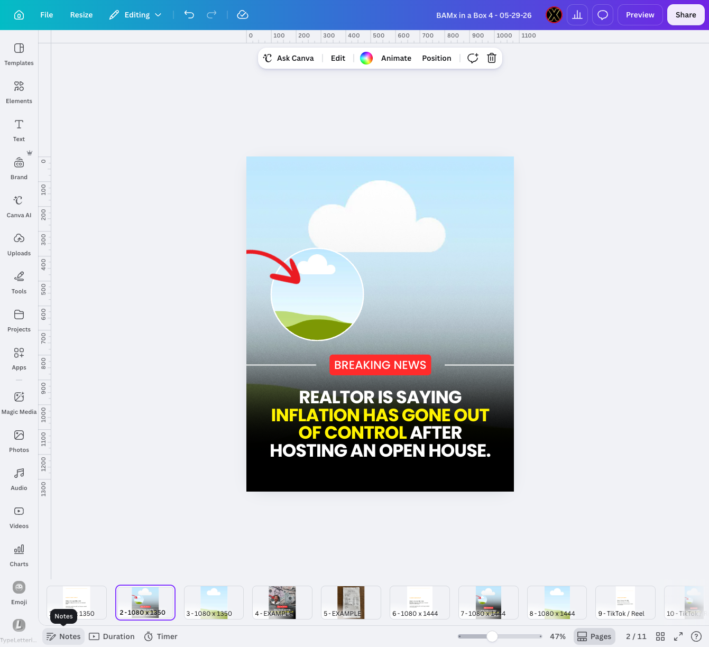Open the Tools panel
Viewport: 709px width, 647px height.
tap(19, 283)
